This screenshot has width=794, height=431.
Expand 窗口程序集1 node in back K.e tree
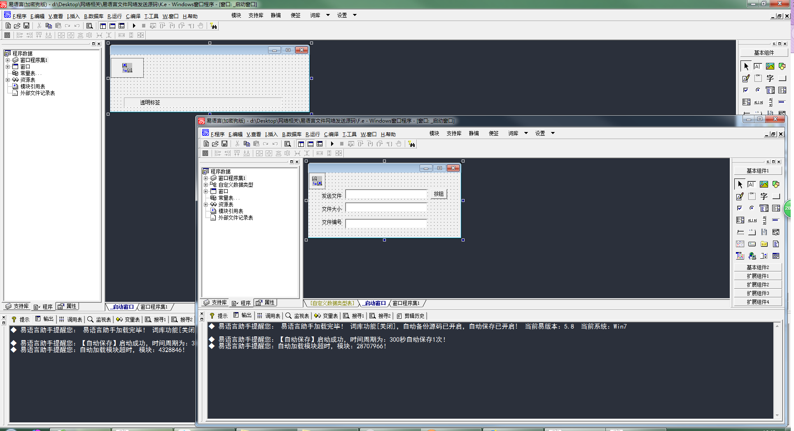[x=7, y=60]
